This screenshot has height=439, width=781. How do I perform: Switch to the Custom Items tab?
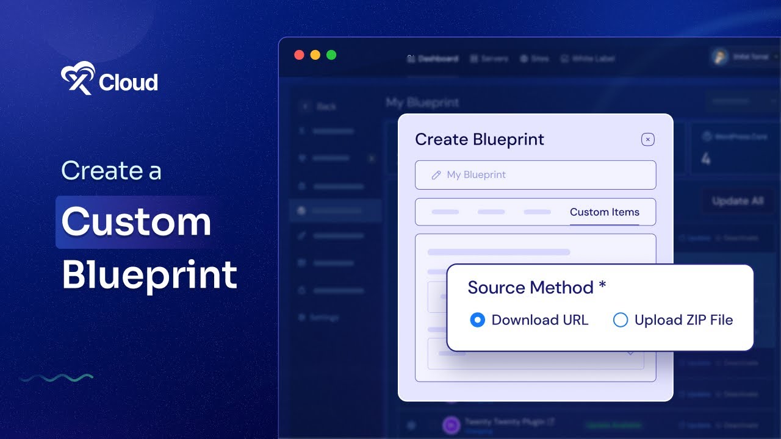pos(605,212)
